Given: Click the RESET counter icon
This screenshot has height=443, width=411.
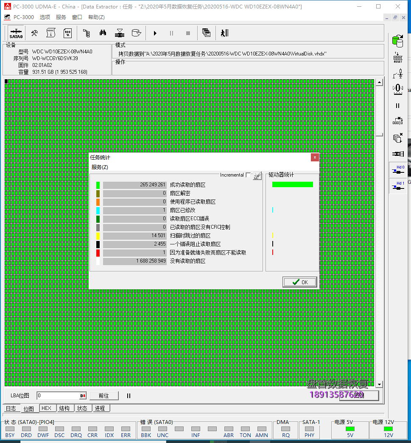Looking at the screenshot, I should pyautogui.click(x=398, y=57).
